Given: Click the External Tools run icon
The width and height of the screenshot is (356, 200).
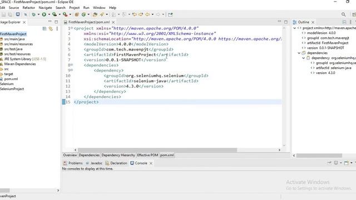Looking at the screenshot, I should point(65,14).
